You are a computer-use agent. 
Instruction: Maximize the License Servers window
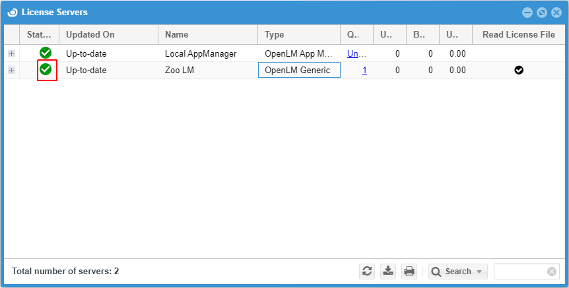tap(541, 13)
